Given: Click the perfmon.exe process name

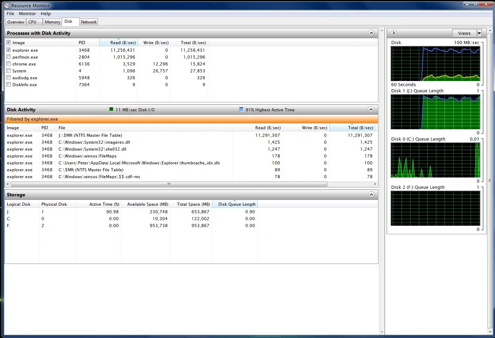Looking at the screenshot, I should click(25, 57).
